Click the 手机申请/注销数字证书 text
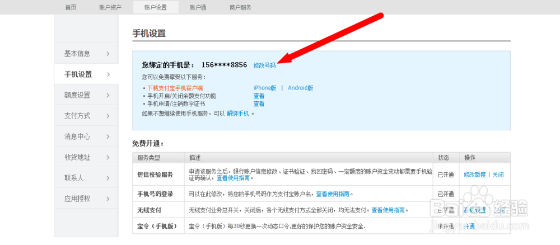 [176, 104]
